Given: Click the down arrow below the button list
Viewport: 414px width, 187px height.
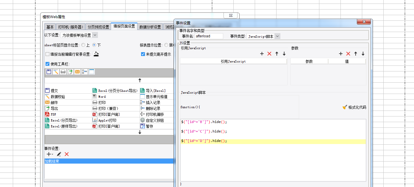Looking at the screenshot, I should coord(140,132).
